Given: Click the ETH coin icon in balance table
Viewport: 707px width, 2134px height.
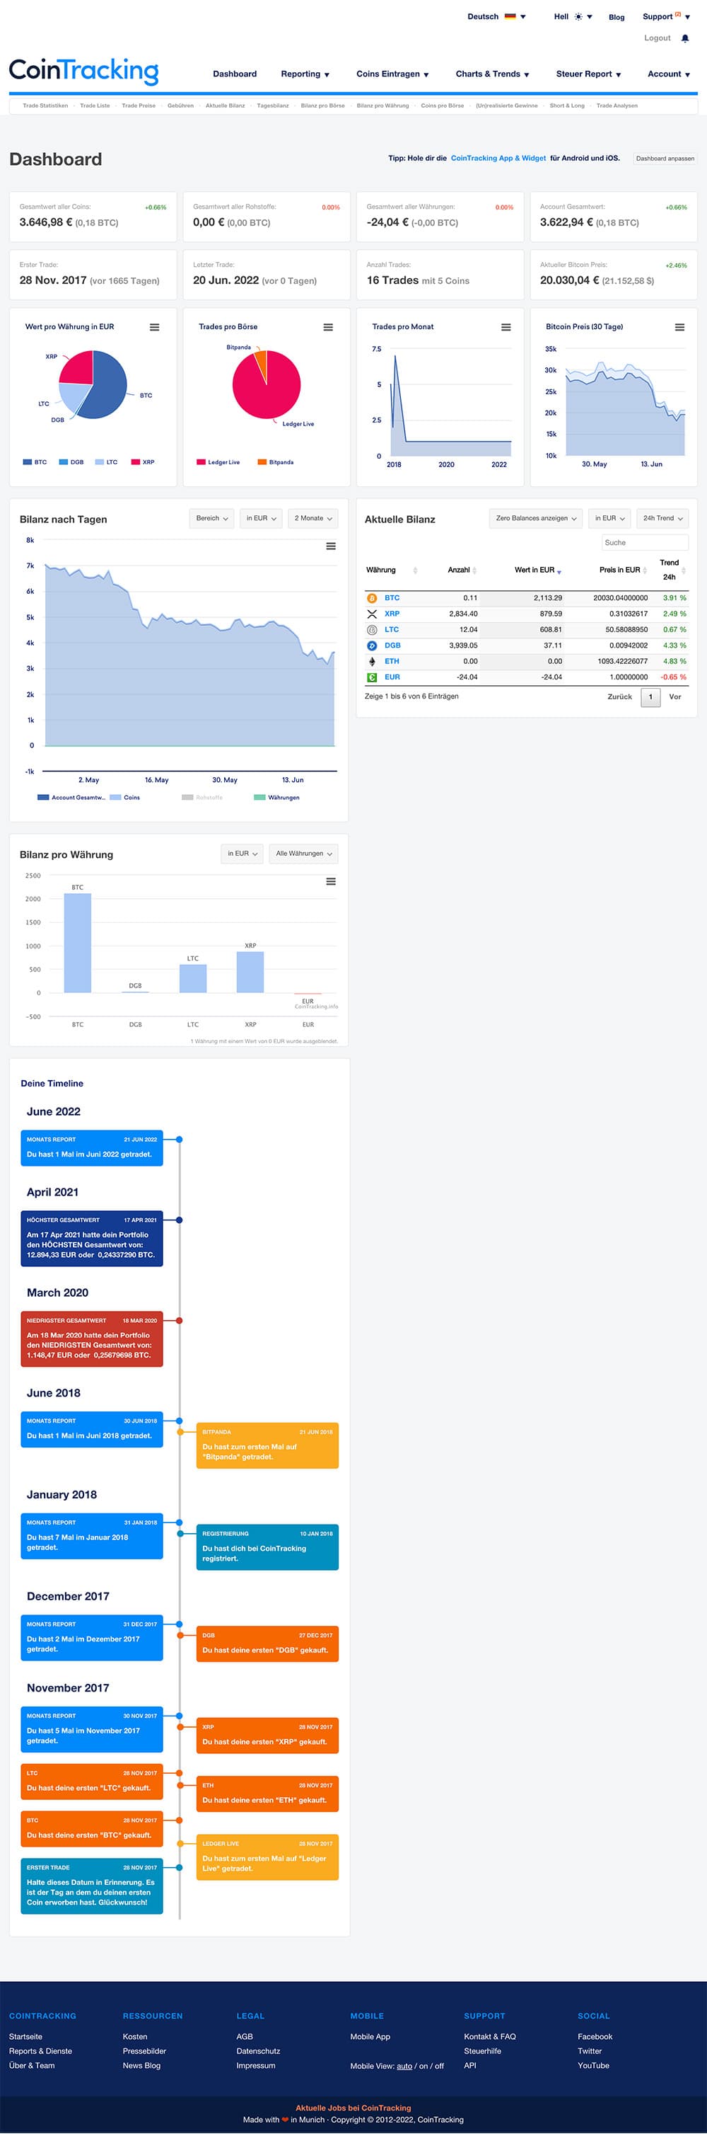Looking at the screenshot, I should click(372, 661).
